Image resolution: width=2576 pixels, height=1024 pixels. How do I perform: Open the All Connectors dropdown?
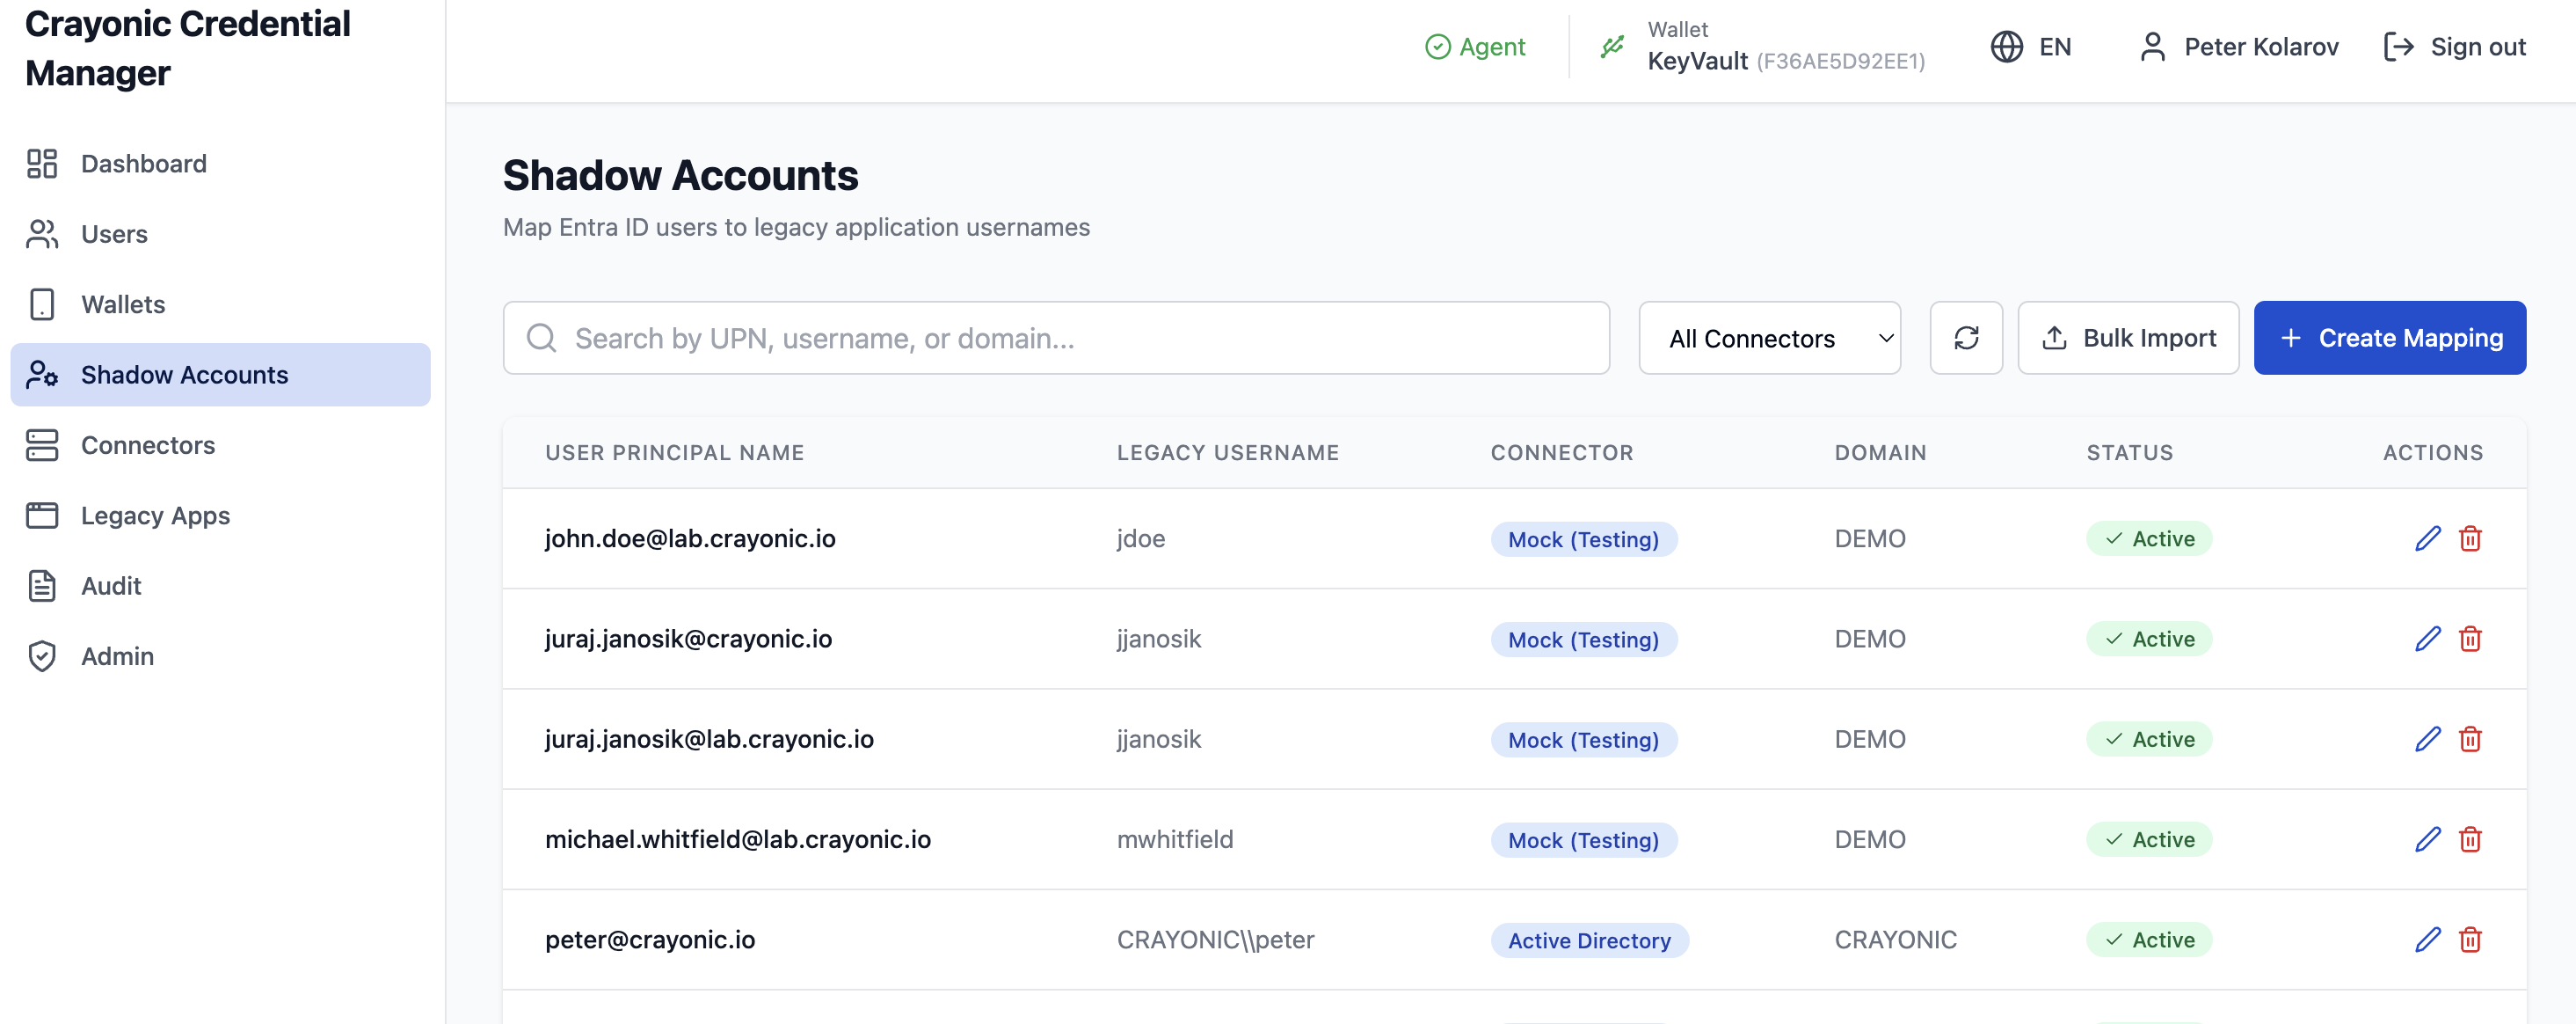[1768, 339]
